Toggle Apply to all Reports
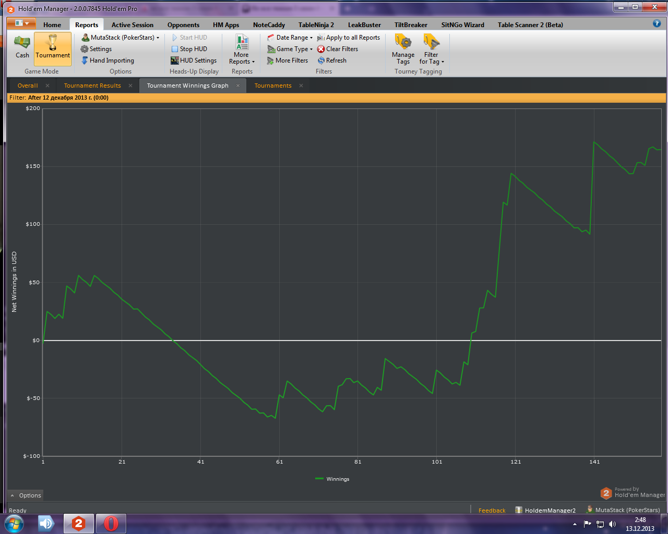The height and width of the screenshot is (534, 668). pos(349,38)
